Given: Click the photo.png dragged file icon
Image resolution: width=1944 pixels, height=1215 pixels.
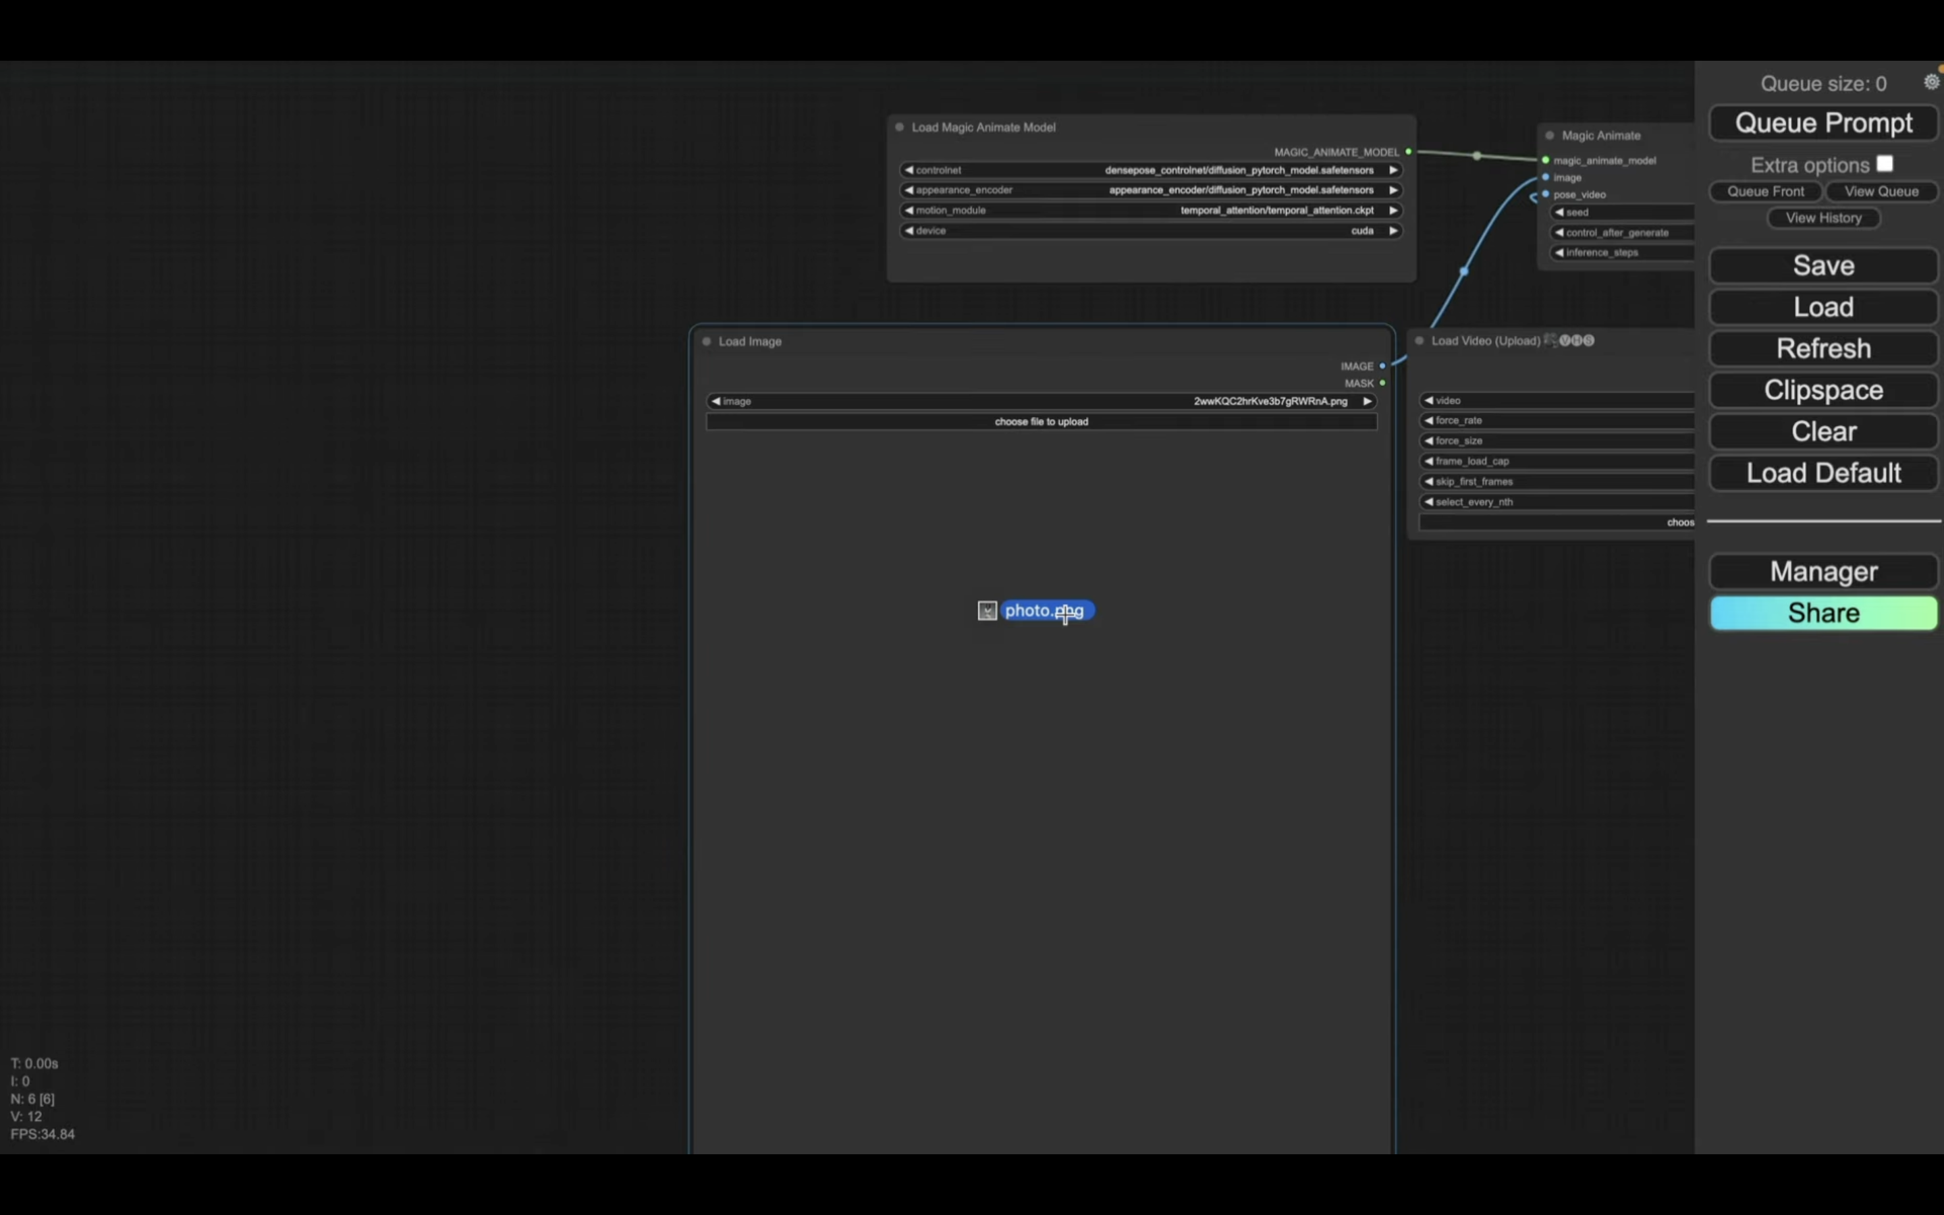Looking at the screenshot, I should 988,611.
